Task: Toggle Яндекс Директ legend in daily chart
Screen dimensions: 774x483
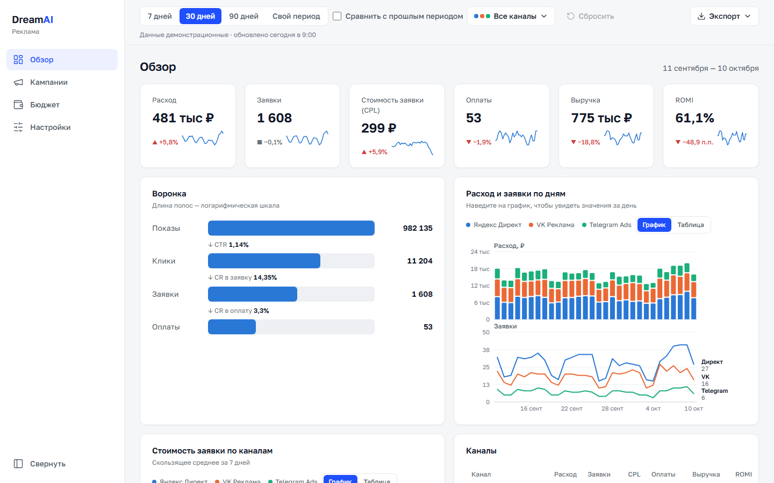Action: pyautogui.click(x=494, y=225)
